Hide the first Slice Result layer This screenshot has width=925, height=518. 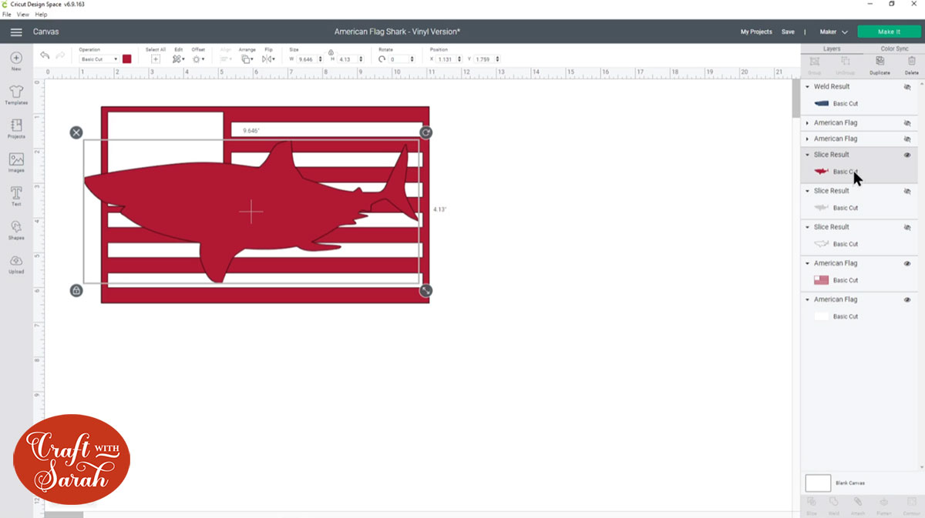(x=908, y=155)
